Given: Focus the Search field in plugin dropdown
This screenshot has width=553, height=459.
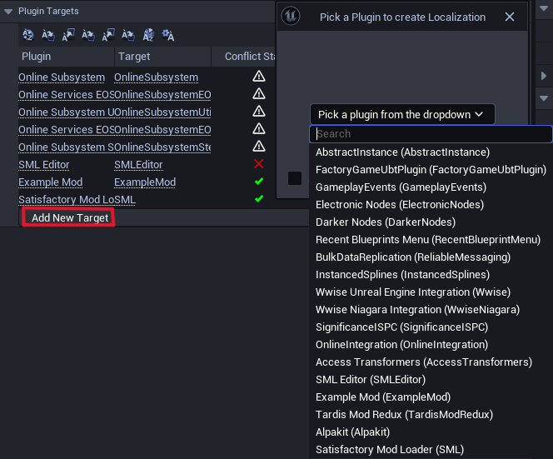Looking at the screenshot, I should coord(431,134).
